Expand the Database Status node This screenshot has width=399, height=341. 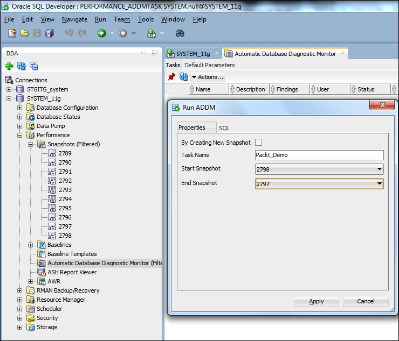(x=19, y=117)
